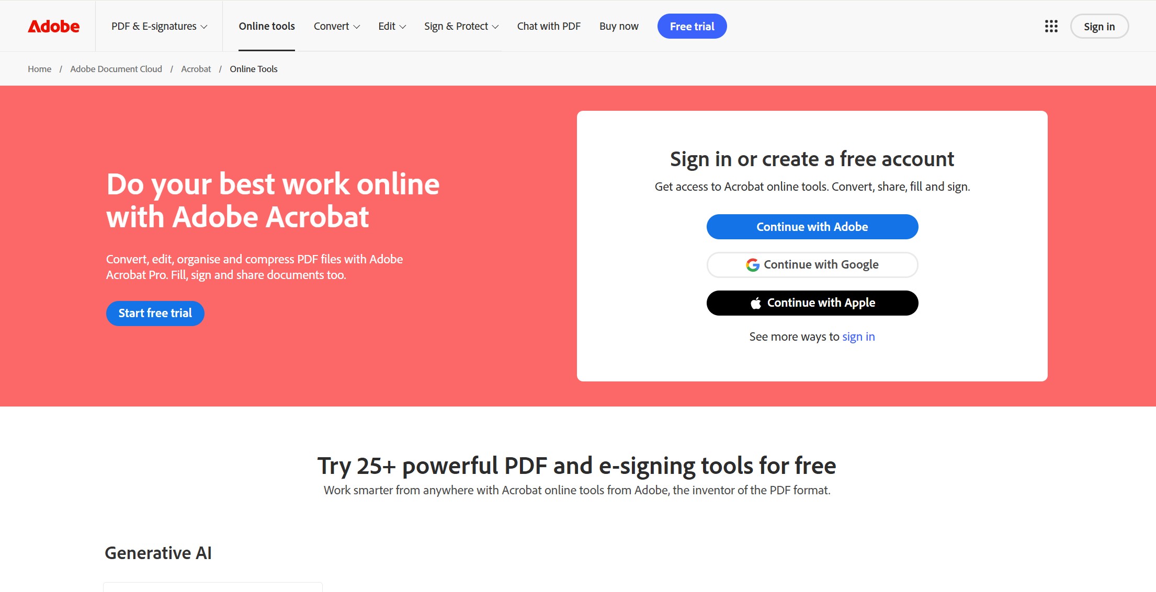Click Home breadcrumb link
The image size is (1156, 592).
click(x=39, y=69)
